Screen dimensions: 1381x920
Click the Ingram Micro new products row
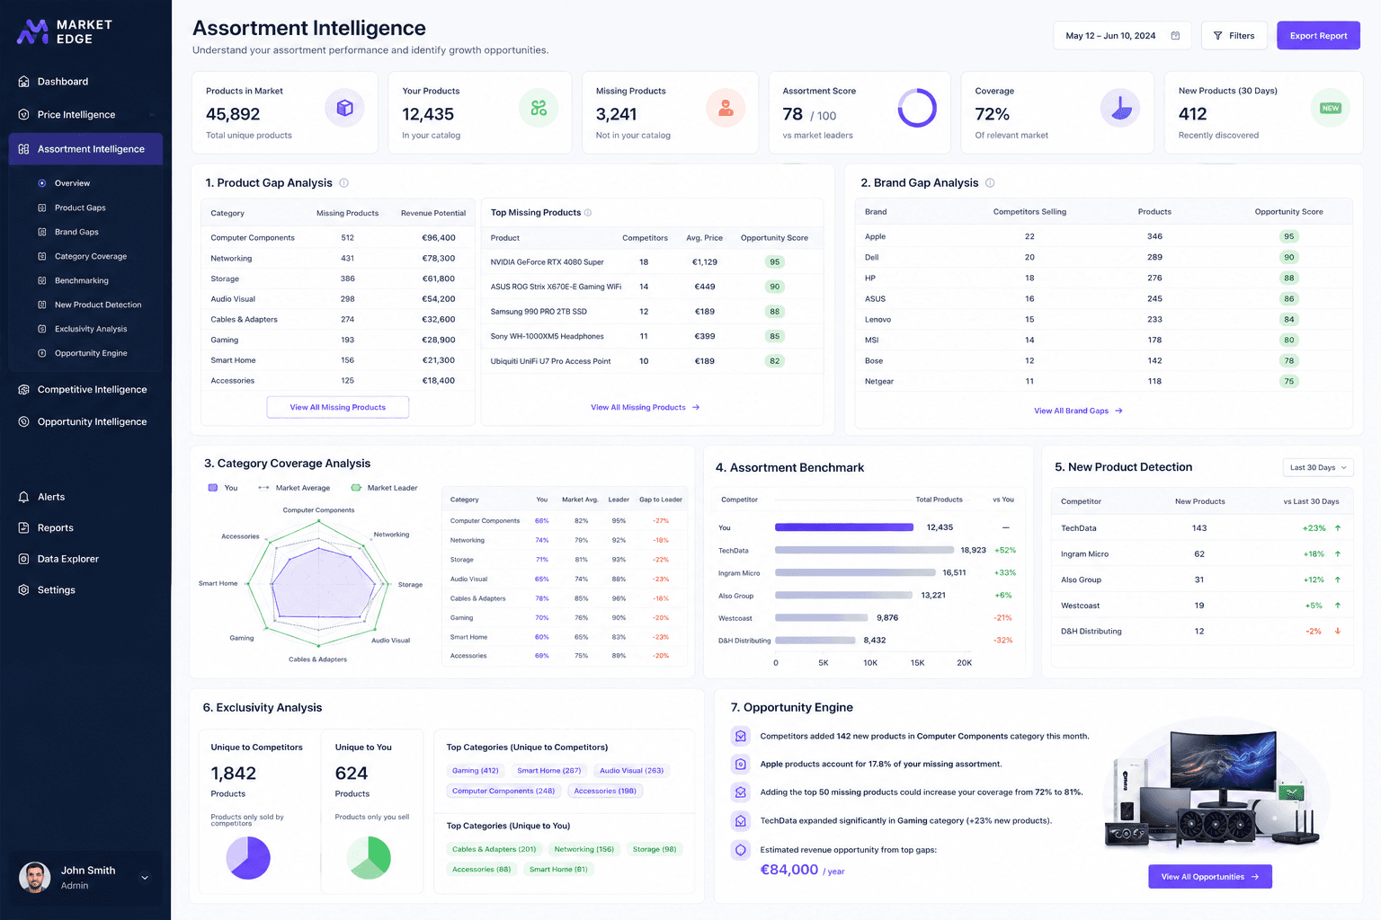click(1201, 554)
